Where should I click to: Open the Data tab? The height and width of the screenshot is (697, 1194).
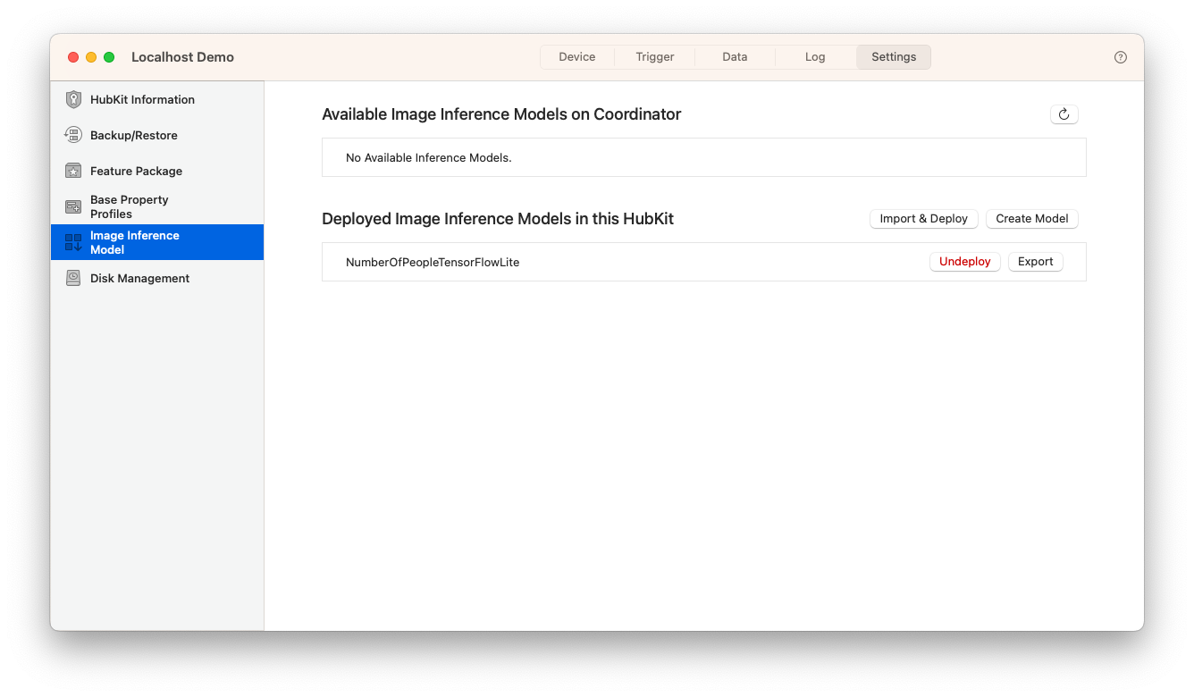pyautogui.click(x=734, y=56)
